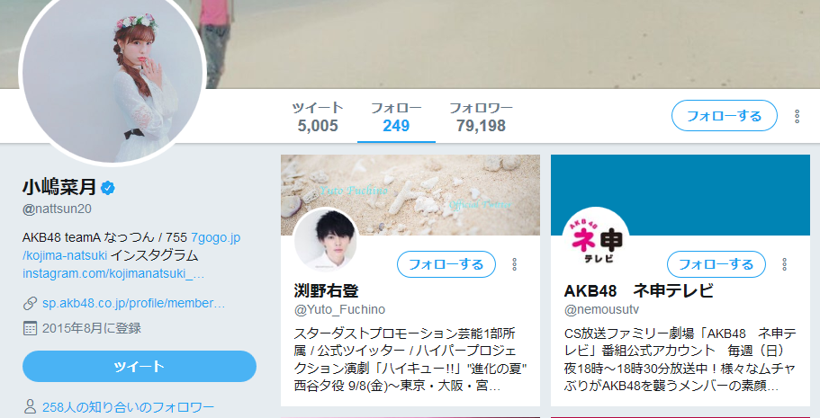Select the ツイート 5,005 tab
This screenshot has height=418, width=820.
(x=318, y=117)
